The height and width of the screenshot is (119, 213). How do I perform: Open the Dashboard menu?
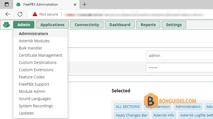[120, 25]
